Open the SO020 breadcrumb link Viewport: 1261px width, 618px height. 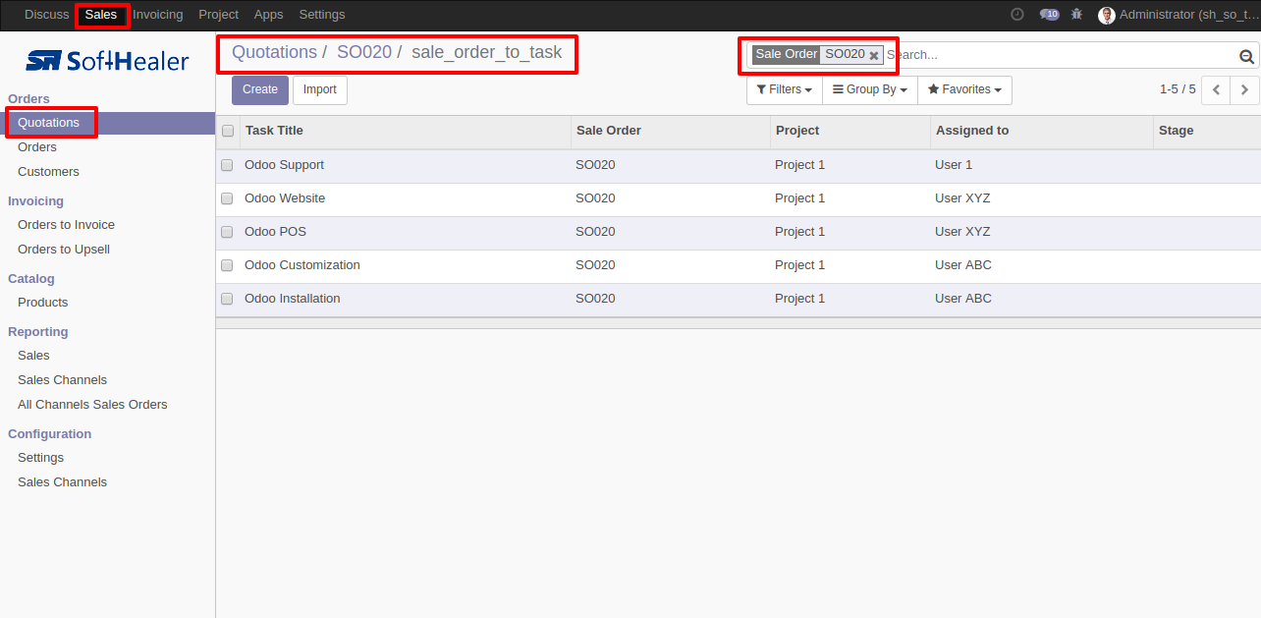coord(364,53)
